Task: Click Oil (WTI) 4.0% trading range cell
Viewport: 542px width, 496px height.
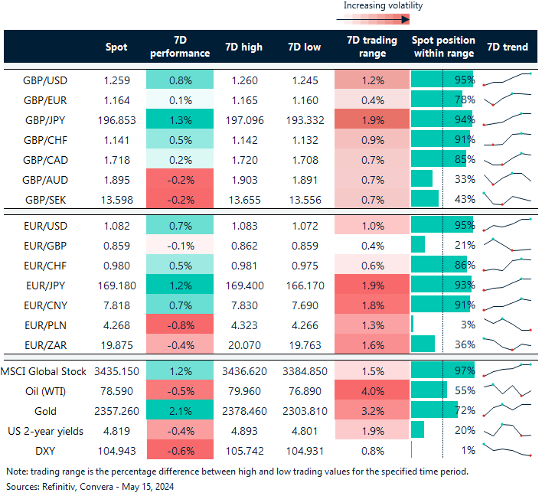Action: tap(371, 390)
